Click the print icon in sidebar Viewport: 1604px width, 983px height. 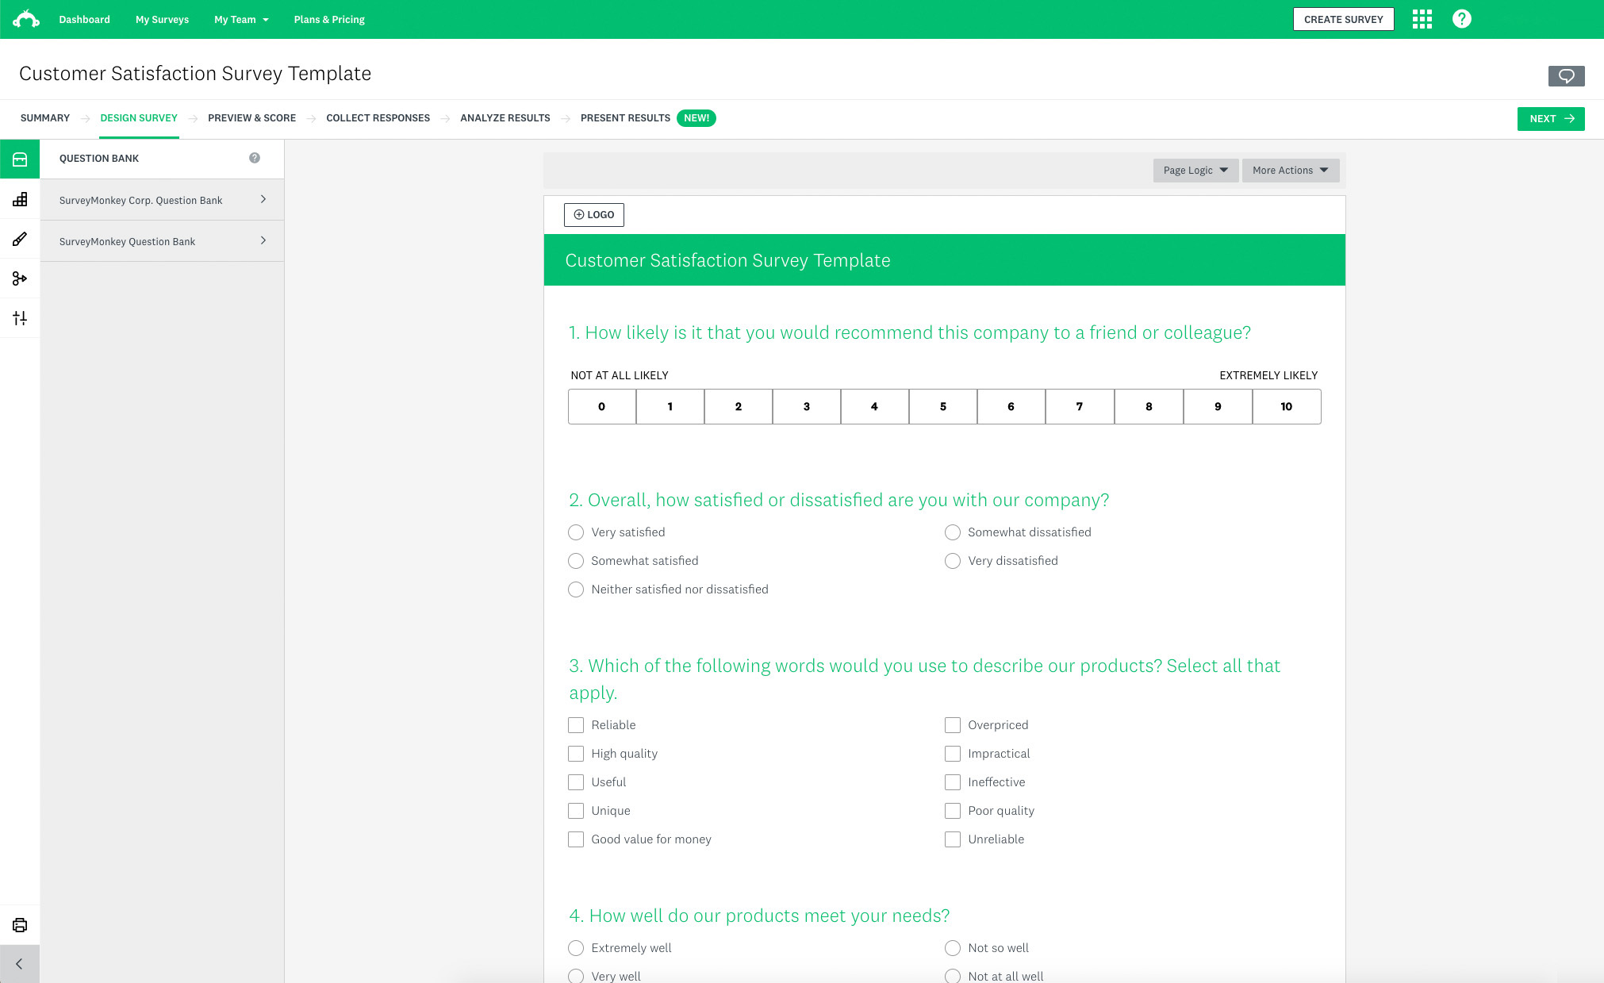[x=20, y=925]
